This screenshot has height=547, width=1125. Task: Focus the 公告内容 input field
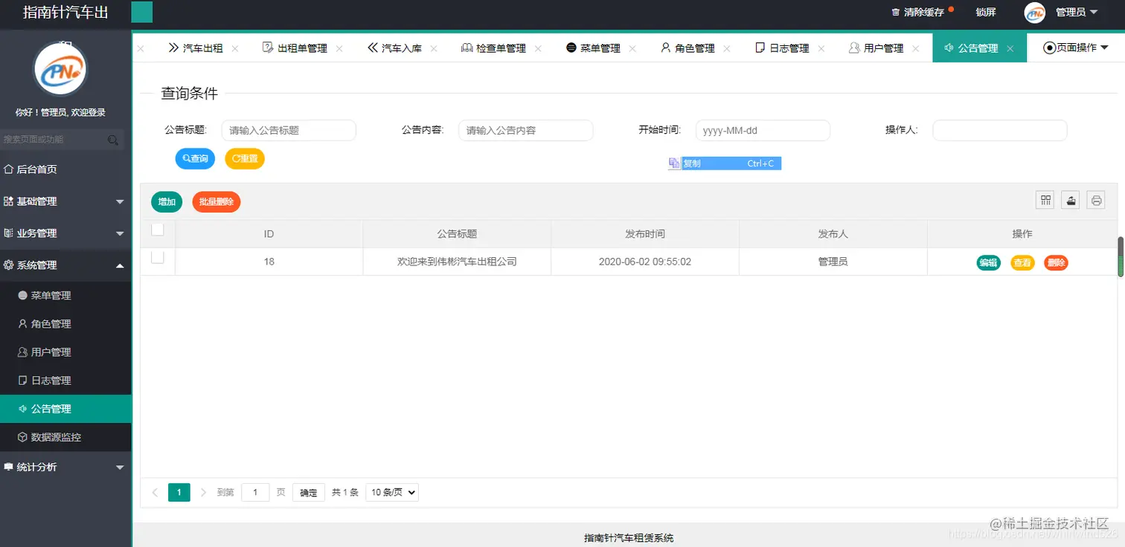(x=526, y=130)
